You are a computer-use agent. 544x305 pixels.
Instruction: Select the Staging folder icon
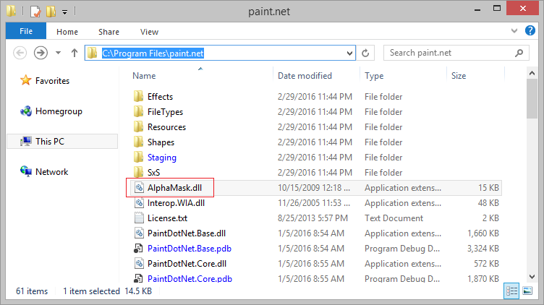(138, 158)
